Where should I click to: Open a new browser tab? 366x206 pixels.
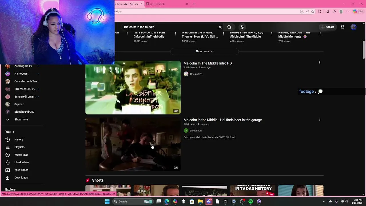pos(194,4)
